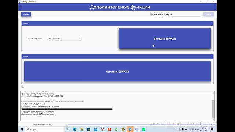Viewport: 235px width, 132px height.
Task: Open the Windows notification center icon
Action: click(x=212, y=129)
